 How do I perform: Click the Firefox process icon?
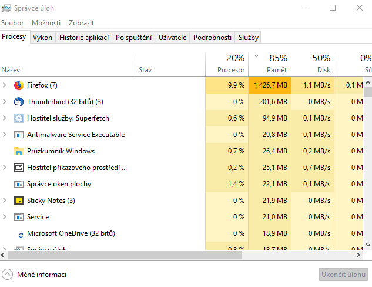click(x=18, y=85)
